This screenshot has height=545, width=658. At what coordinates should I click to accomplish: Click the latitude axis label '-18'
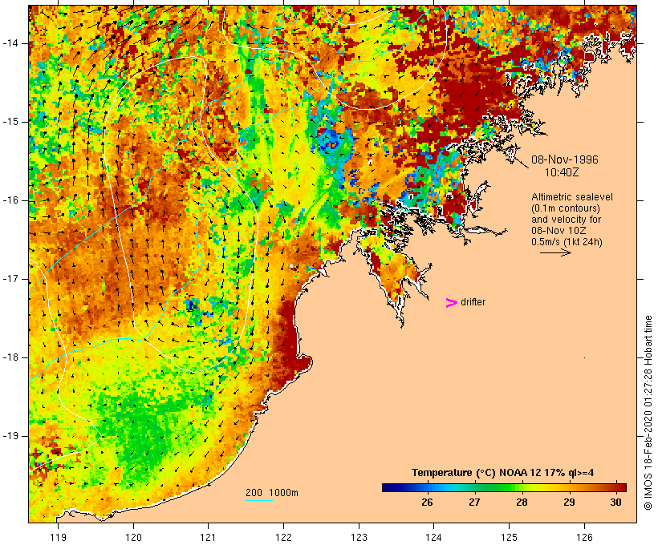click(10, 357)
